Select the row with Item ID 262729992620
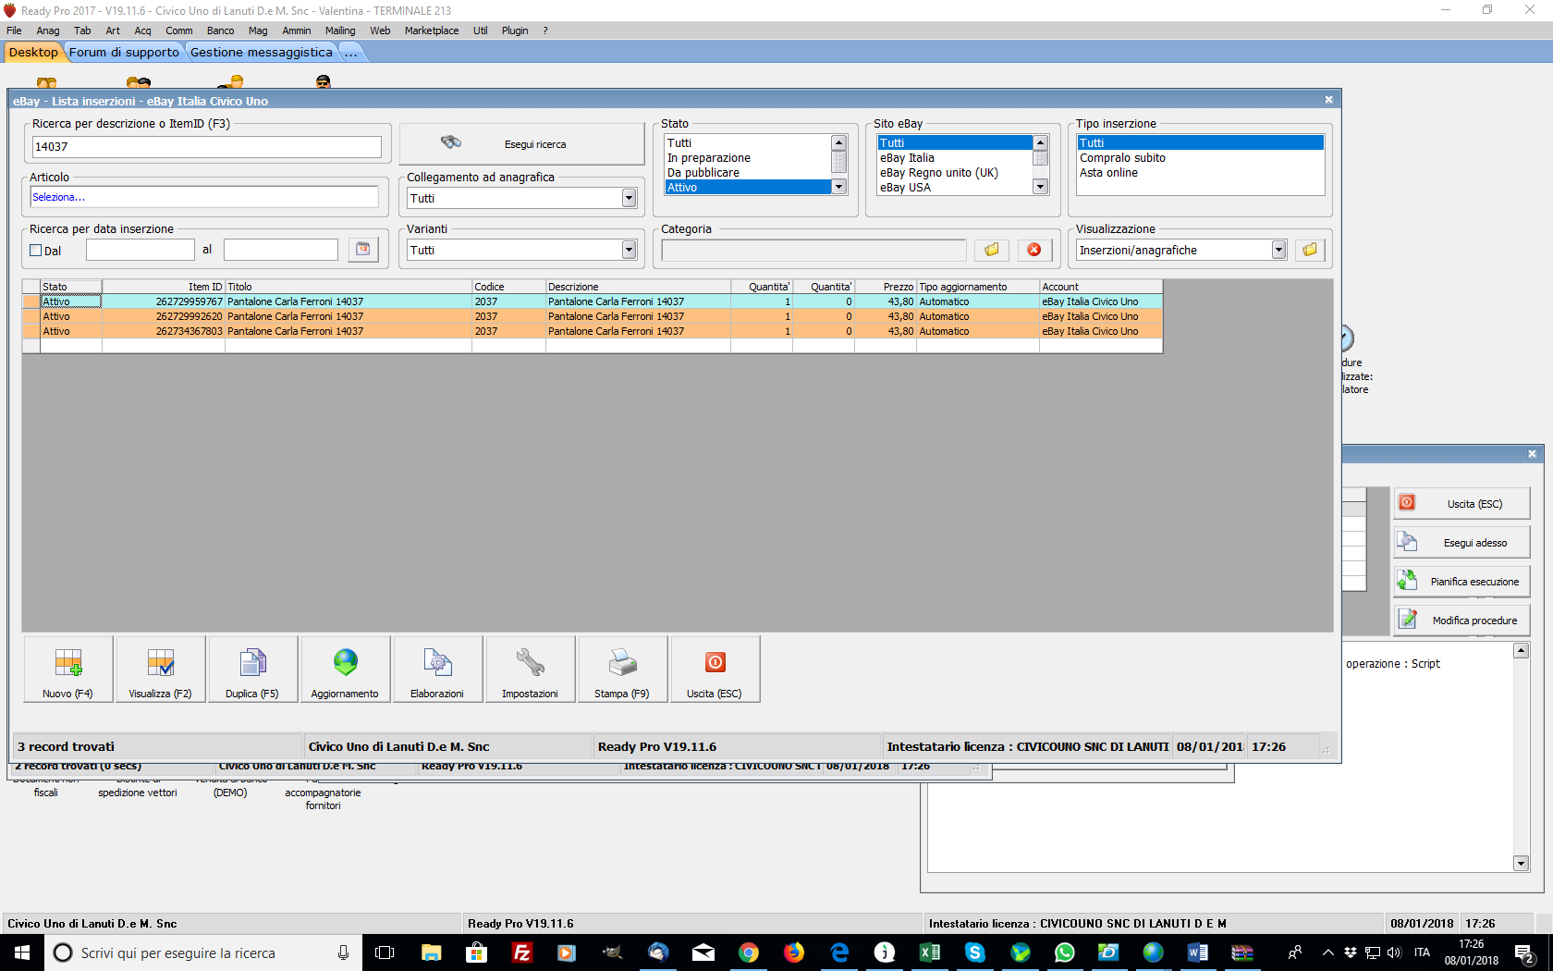 pos(592,316)
